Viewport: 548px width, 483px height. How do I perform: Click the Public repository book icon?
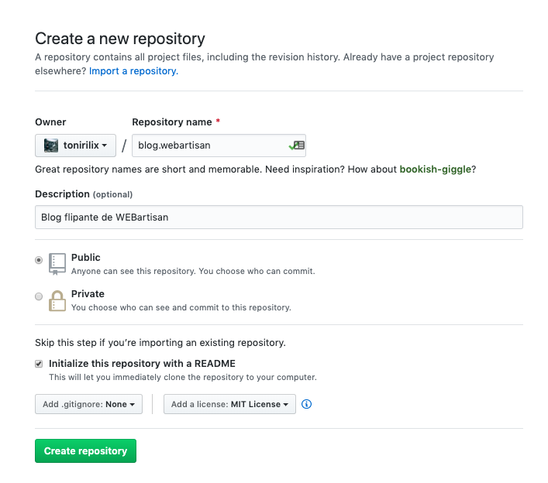pyautogui.click(x=57, y=264)
